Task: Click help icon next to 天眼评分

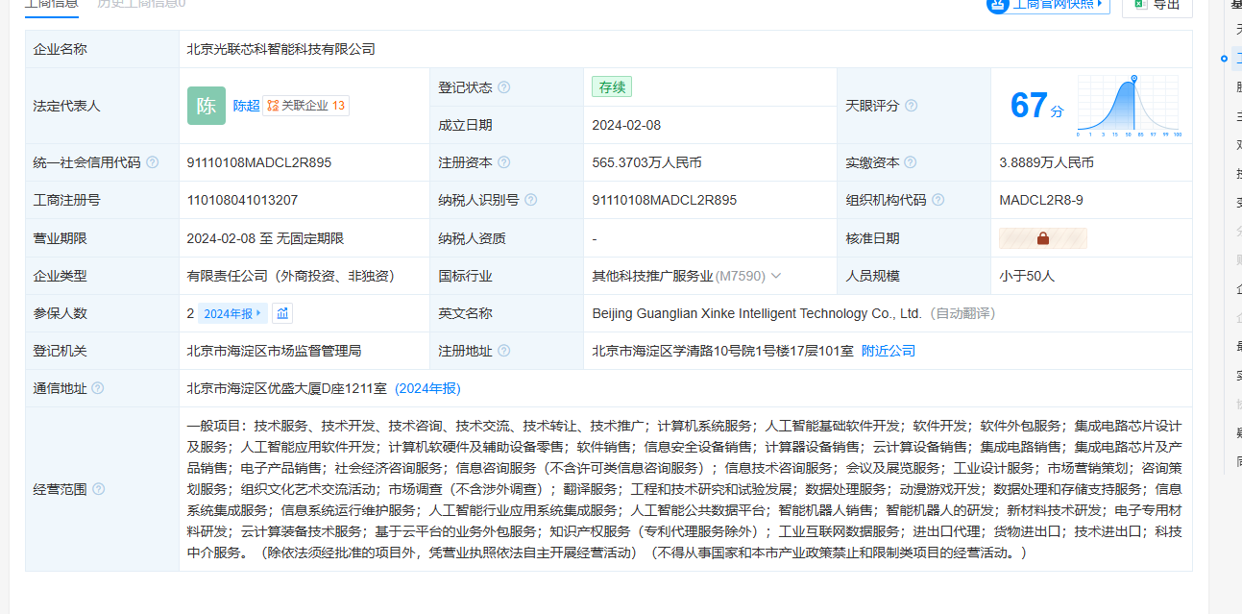Action: pos(911,106)
